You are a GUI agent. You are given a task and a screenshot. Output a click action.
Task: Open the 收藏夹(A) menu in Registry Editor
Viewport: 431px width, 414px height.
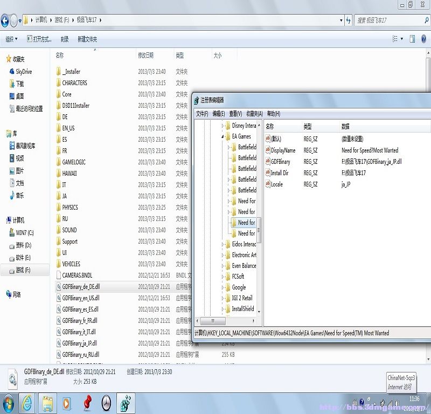254,114
